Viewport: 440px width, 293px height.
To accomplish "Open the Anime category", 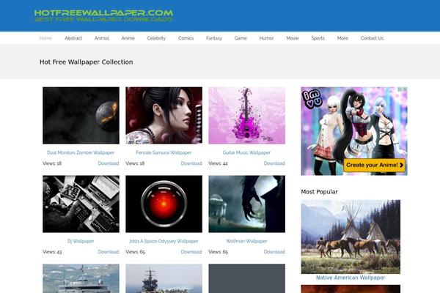I will tap(128, 38).
